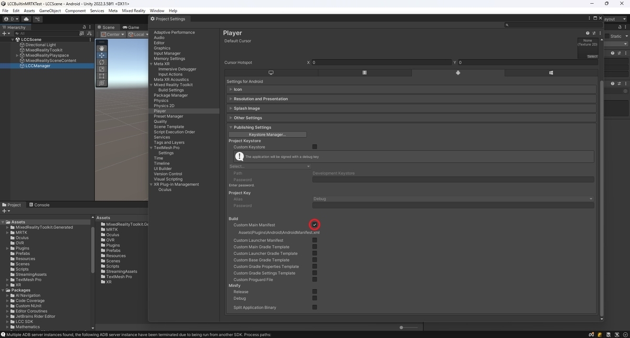
Task: Enable Custom Main Gradle Template
Action: click(x=314, y=247)
